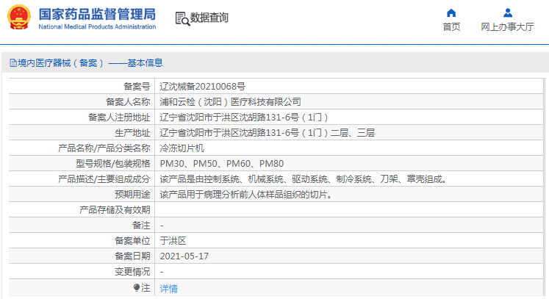Open the 详情 link
Screen dimensions: 549x299
(168, 289)
